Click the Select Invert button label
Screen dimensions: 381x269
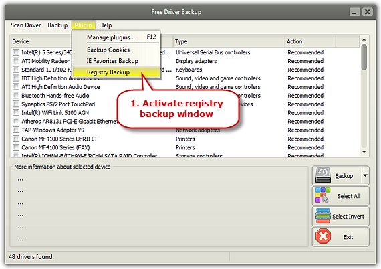click(x=348, y=216)
